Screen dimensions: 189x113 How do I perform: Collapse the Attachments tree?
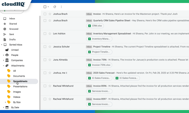pyautogui.click(x=4, y=66)
